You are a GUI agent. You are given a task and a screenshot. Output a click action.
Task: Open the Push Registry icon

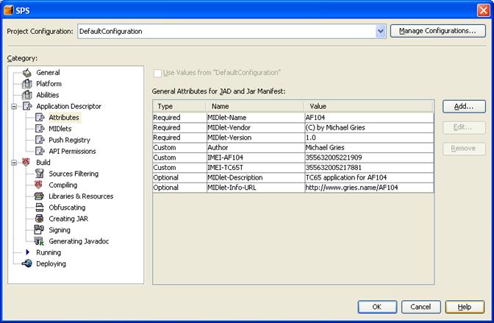pyautogui.click(x=40, y=140)
